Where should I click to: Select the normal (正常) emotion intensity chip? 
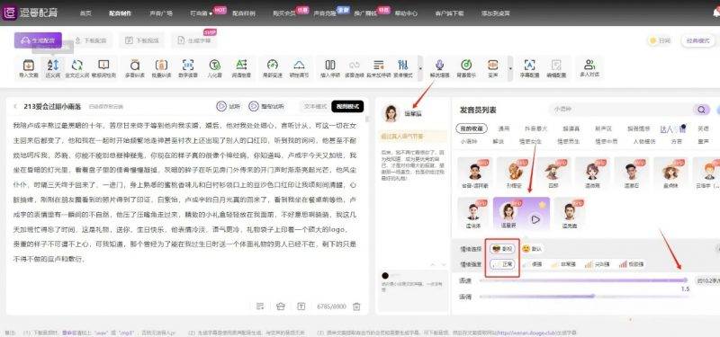pos(502,264)
